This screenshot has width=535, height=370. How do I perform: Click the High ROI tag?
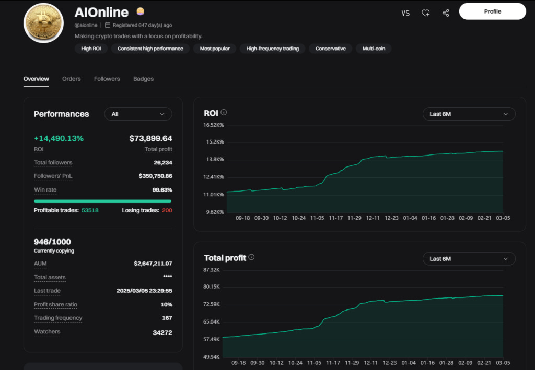point(91,49)
